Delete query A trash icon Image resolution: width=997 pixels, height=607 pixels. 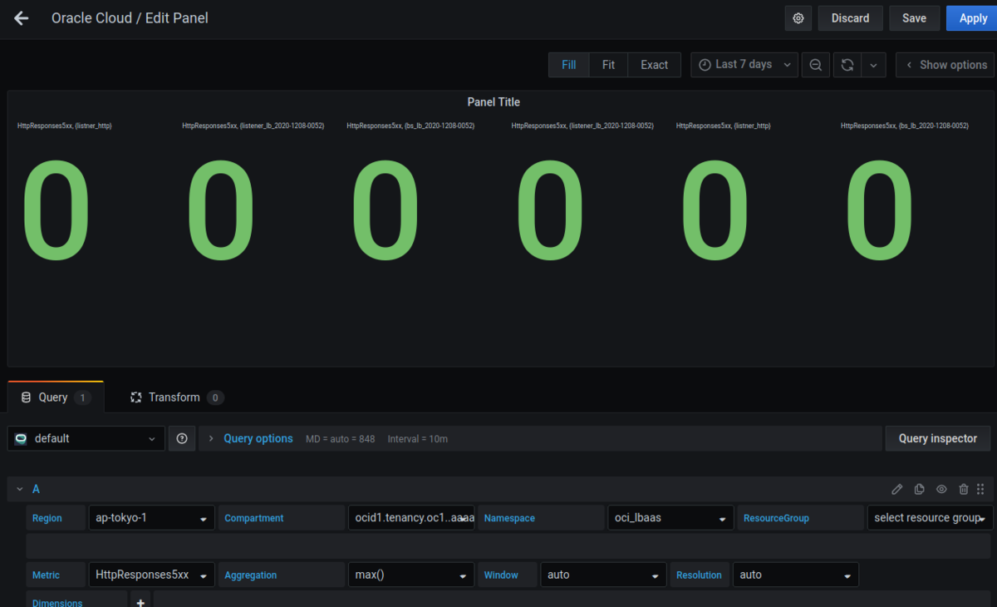point(964,489)
